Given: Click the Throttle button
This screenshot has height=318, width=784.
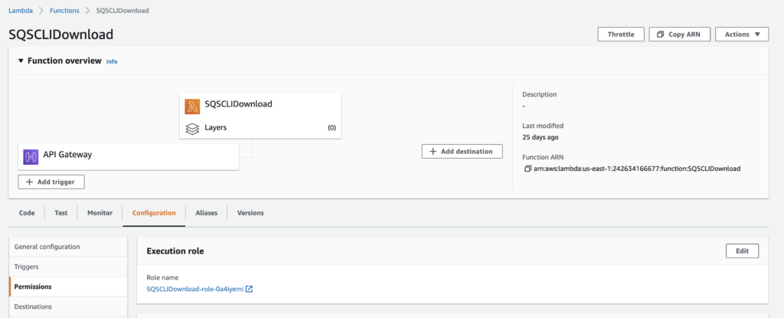Looking at the screenshot, I should tap(620, 34).
